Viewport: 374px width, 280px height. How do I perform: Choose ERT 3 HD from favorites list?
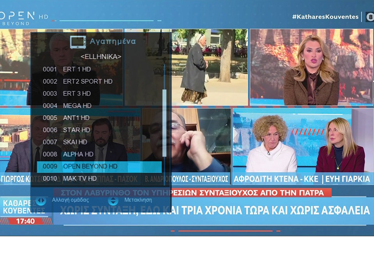[x=76, y=93]
